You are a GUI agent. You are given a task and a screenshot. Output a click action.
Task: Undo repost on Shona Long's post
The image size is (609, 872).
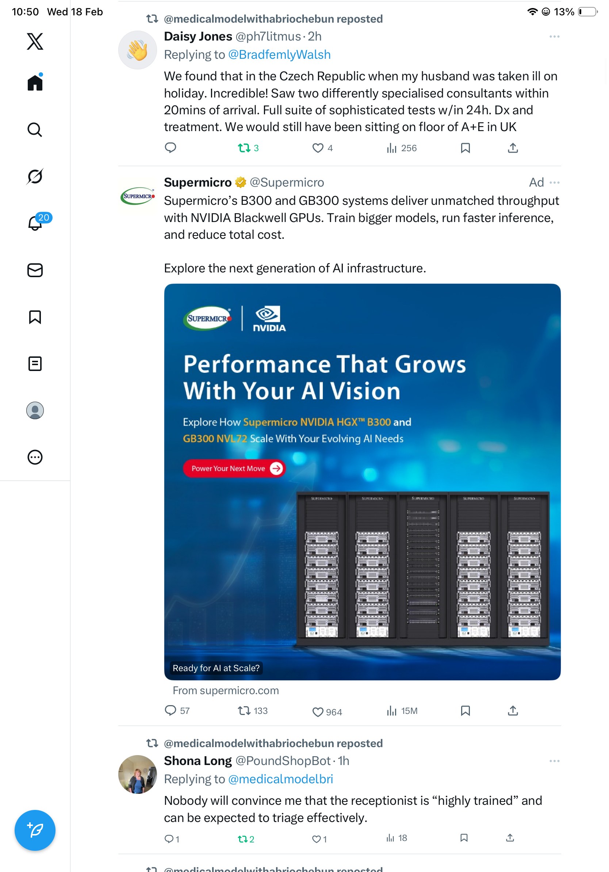pos(242,838)
